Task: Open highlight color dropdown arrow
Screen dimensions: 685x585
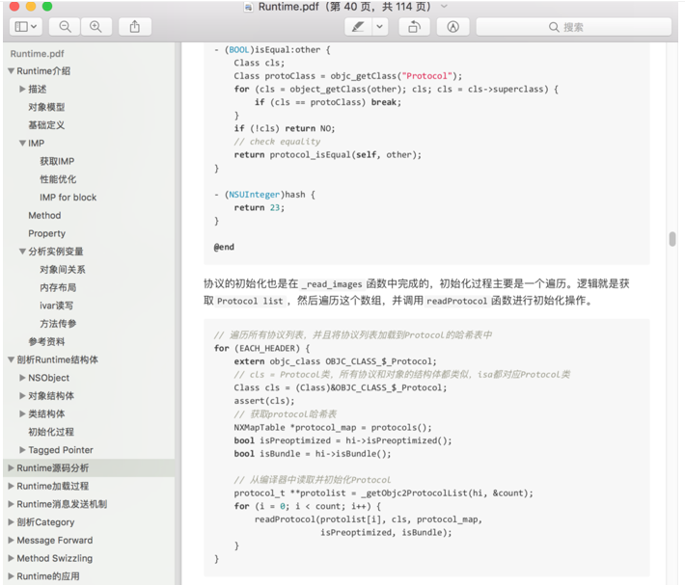Action: tap(379, 27)
